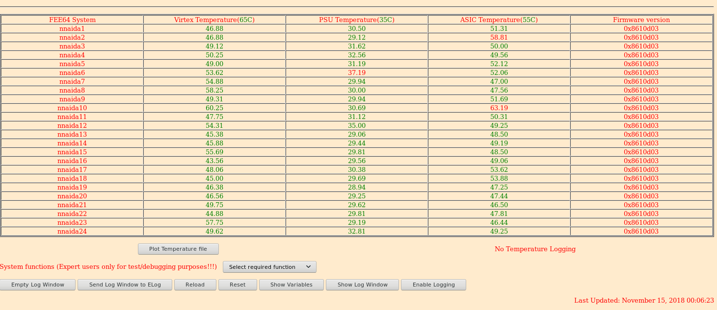Click the Reset button
Screen dimensions: 717x310
[x=238, y=285]
